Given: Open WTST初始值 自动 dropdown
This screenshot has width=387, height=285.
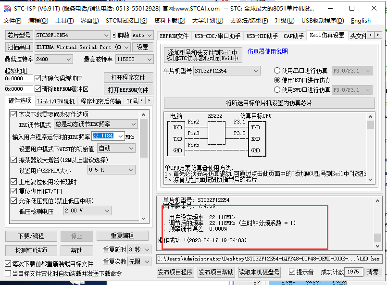Looking at the screenshot, I should coord(116,149).
